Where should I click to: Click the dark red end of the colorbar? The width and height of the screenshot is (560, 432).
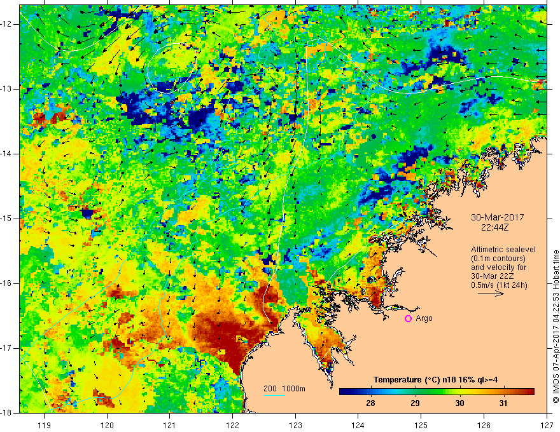529,392
